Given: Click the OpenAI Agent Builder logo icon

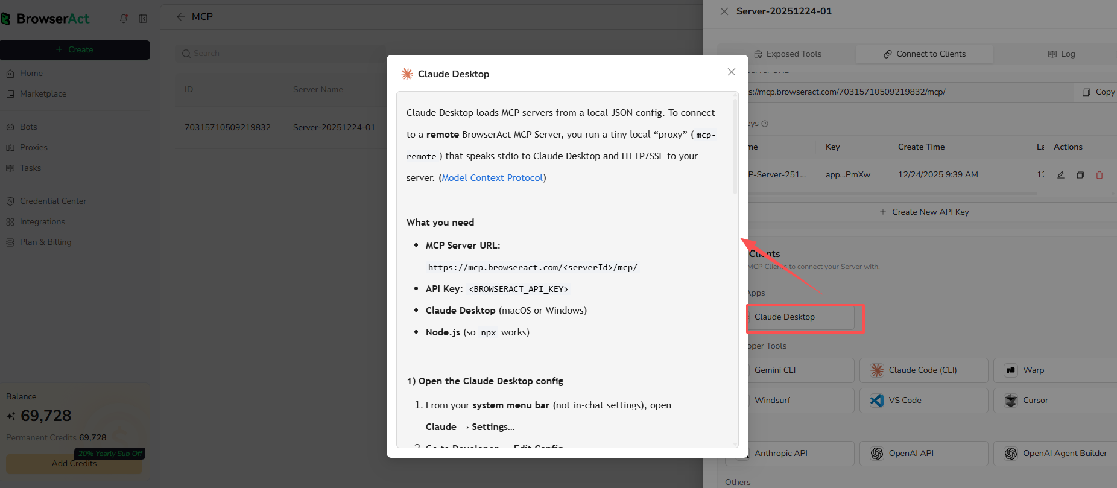Looking at the screenshot, I should [1011, 454].
